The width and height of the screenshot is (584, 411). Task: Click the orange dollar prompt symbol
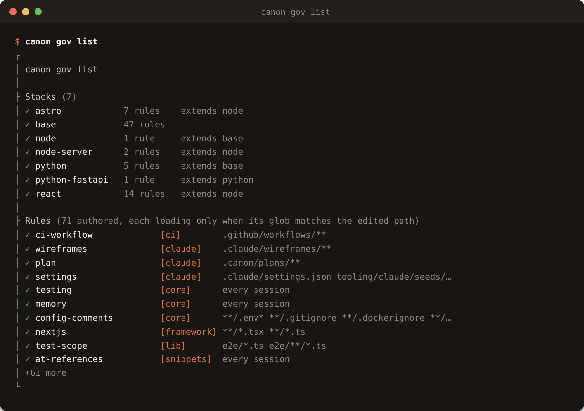tap(17, 42)
